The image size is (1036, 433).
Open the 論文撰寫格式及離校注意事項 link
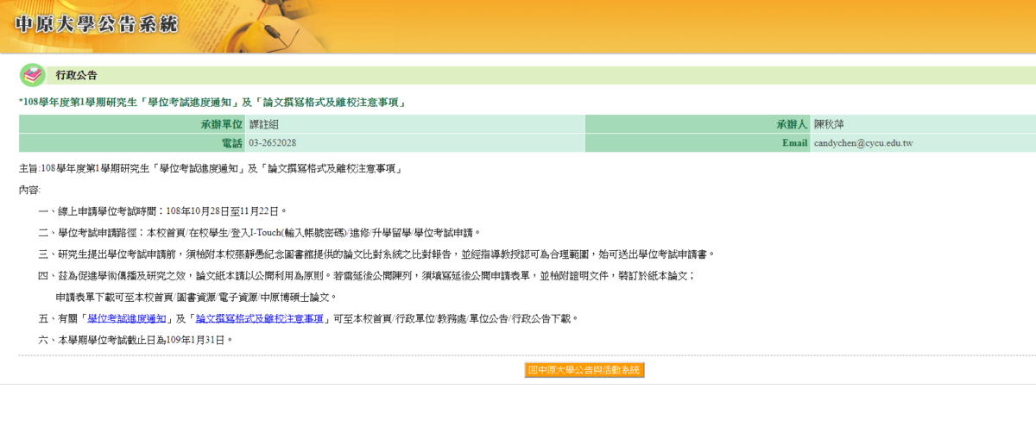click(x=262, y=318)
